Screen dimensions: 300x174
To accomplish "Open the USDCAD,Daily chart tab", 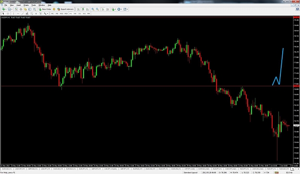I will (258, 169).
